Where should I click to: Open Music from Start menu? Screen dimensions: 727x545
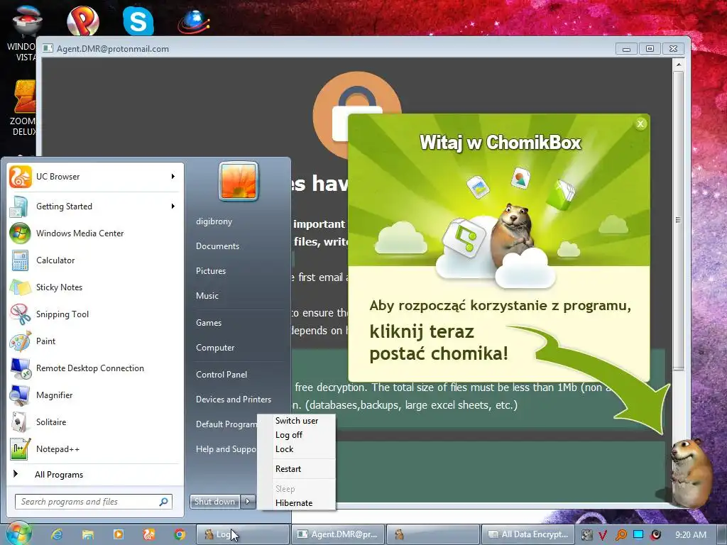coord(207,296)
